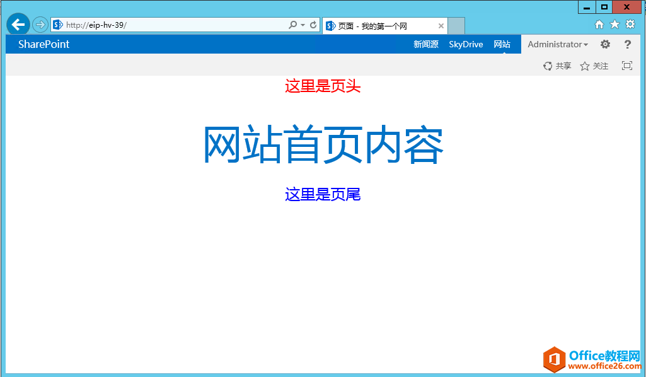Navigate back with the blue arrow

[x=18, y=24]
